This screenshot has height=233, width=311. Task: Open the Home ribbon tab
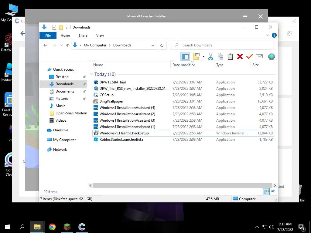pyautogui.click(x=65, y=35)
